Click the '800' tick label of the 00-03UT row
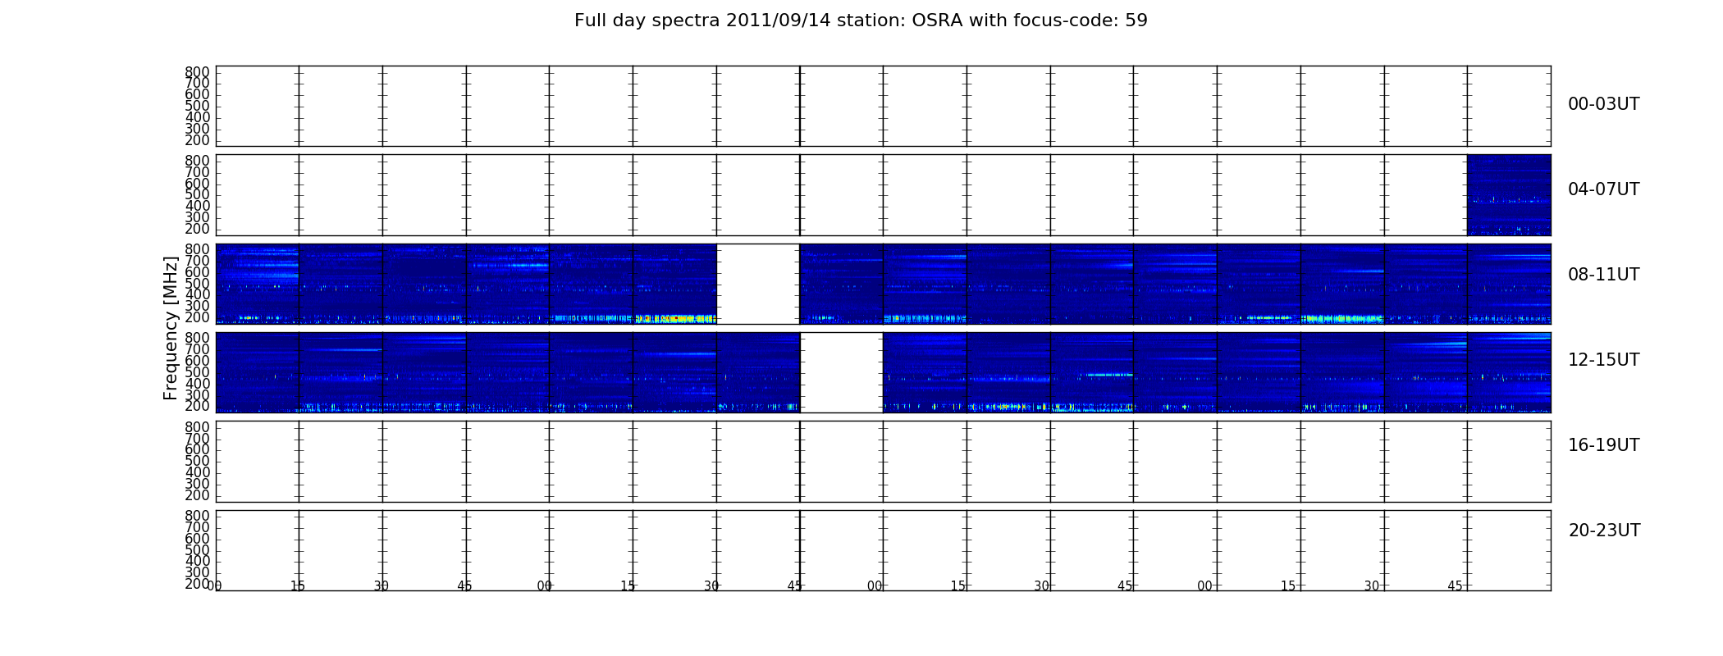 (x=197, y=72)
